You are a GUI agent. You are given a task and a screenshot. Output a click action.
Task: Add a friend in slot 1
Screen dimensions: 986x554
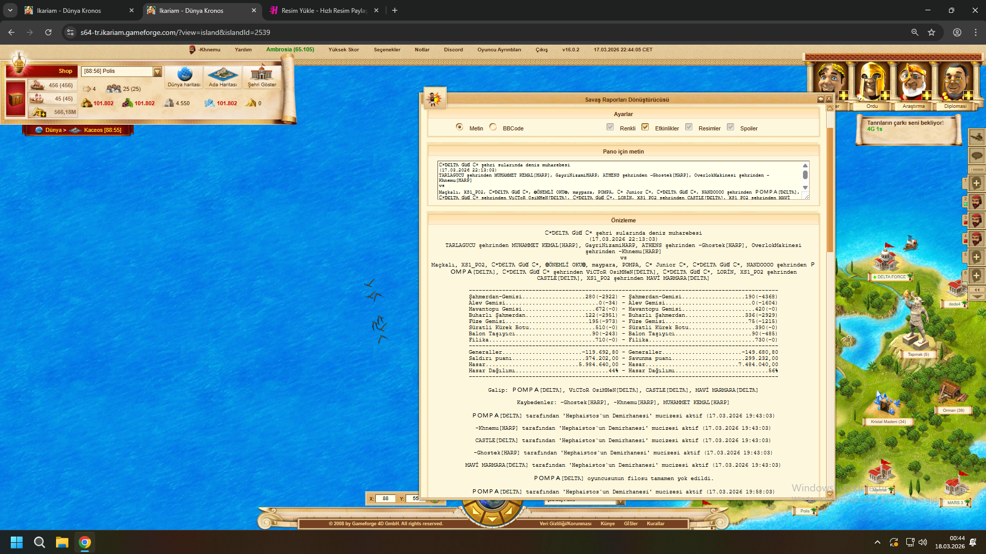[x=976, y=183]
